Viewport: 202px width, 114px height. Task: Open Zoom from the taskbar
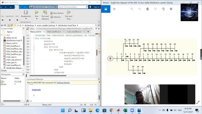coord(132,111)
